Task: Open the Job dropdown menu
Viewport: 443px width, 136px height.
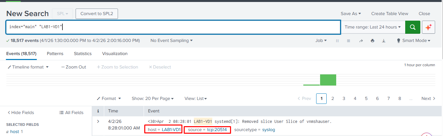Action: [x=321, y=41]
